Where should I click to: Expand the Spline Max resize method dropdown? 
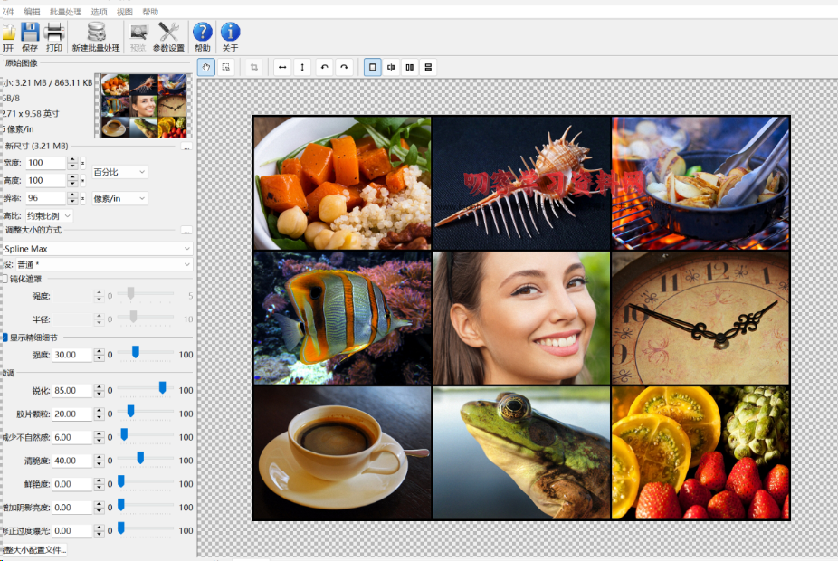point(98,248)
